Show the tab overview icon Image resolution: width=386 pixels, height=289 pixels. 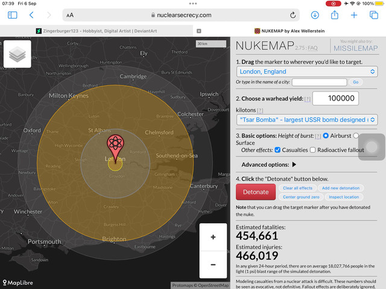coord(374,15)
